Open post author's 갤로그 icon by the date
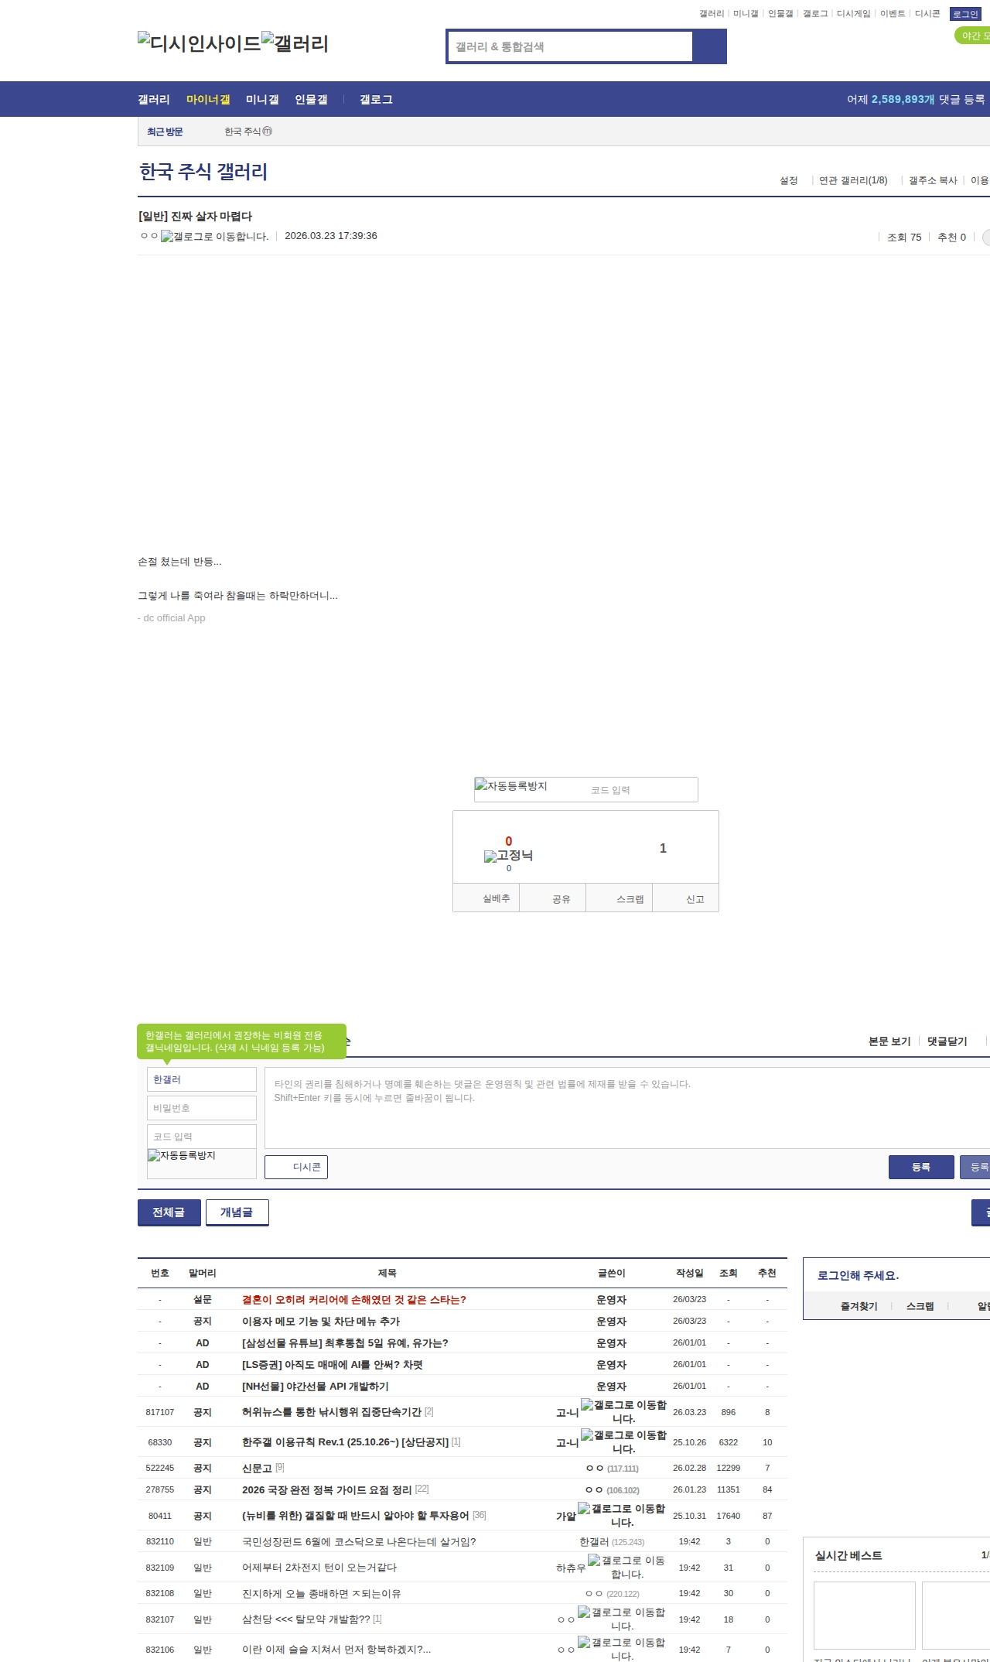990x1662 pixels. click(x=214, y=237)
